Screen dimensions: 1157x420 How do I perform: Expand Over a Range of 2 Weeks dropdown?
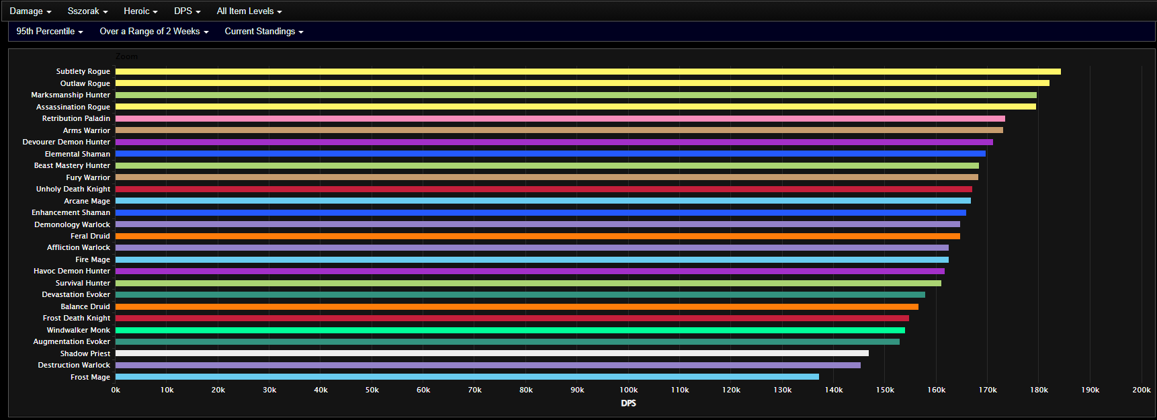[x=154, y=31]
